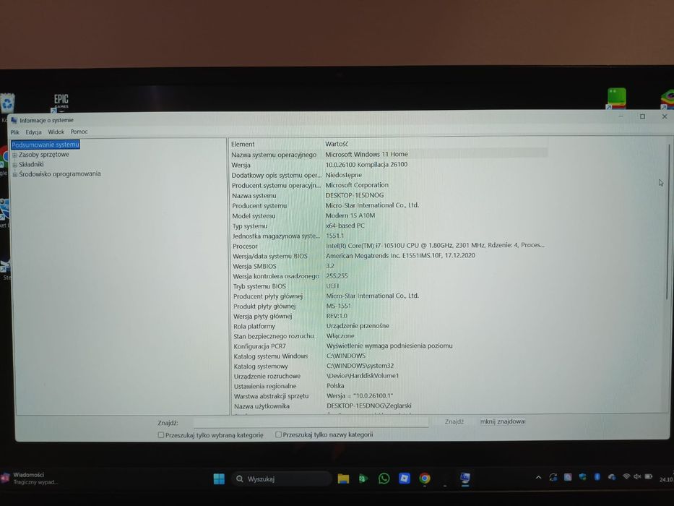Image resolution: width=674 pixels, height=506 pixels.
Task: Open the Wiadomości news widget
Action: [29, 478]
